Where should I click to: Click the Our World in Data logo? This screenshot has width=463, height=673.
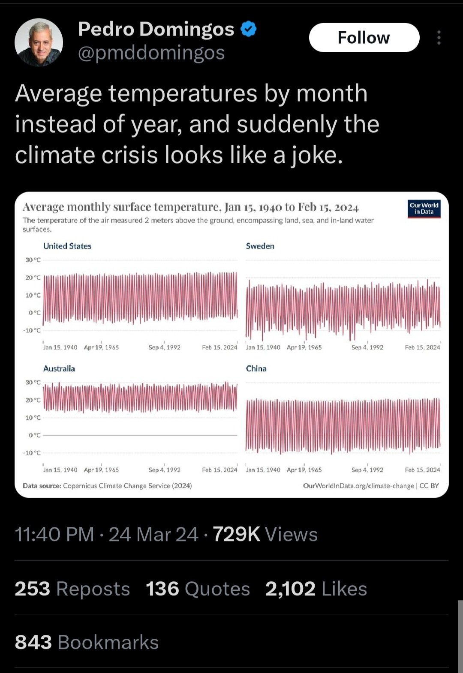pos(424,209)
